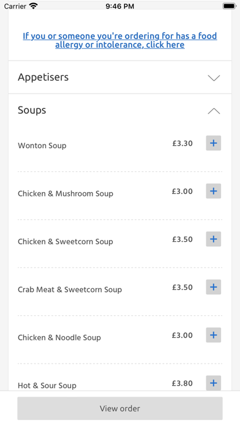The width and height of the screenshot is (240, 426).
Task: Tap the £3.30 Wonton Soup price
Action: 182,143
